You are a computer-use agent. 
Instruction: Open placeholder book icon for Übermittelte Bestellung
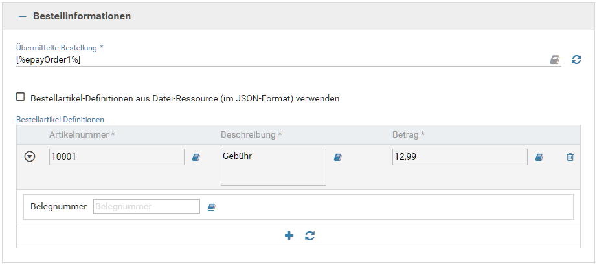coord(555,59)
